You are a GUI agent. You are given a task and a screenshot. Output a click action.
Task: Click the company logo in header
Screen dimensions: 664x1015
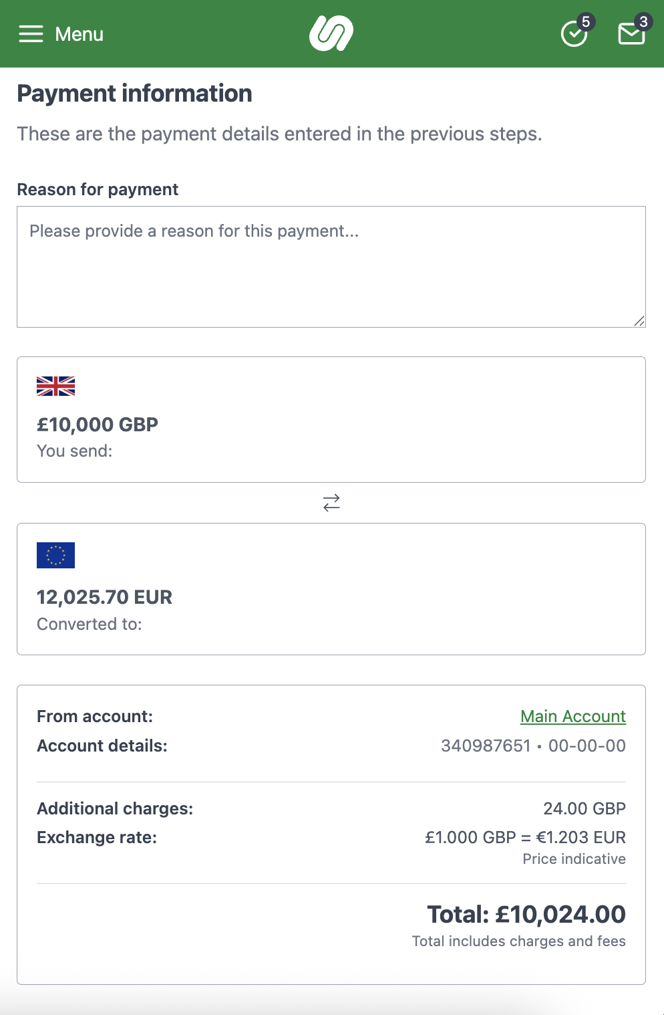[331, 33]
